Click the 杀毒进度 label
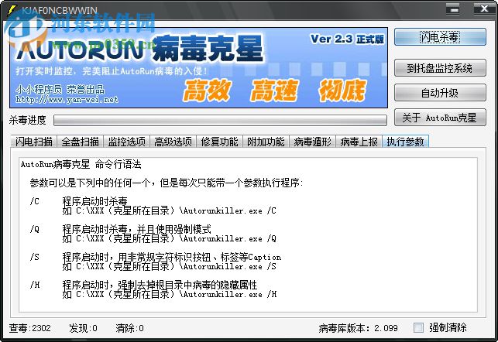498x342 pixels. click(28, 120)
